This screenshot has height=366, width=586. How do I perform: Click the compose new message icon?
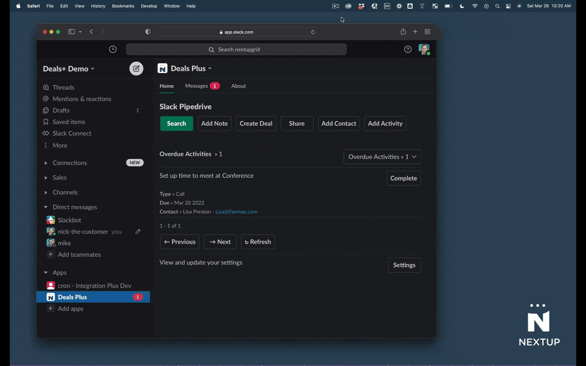tap(136, 68)
